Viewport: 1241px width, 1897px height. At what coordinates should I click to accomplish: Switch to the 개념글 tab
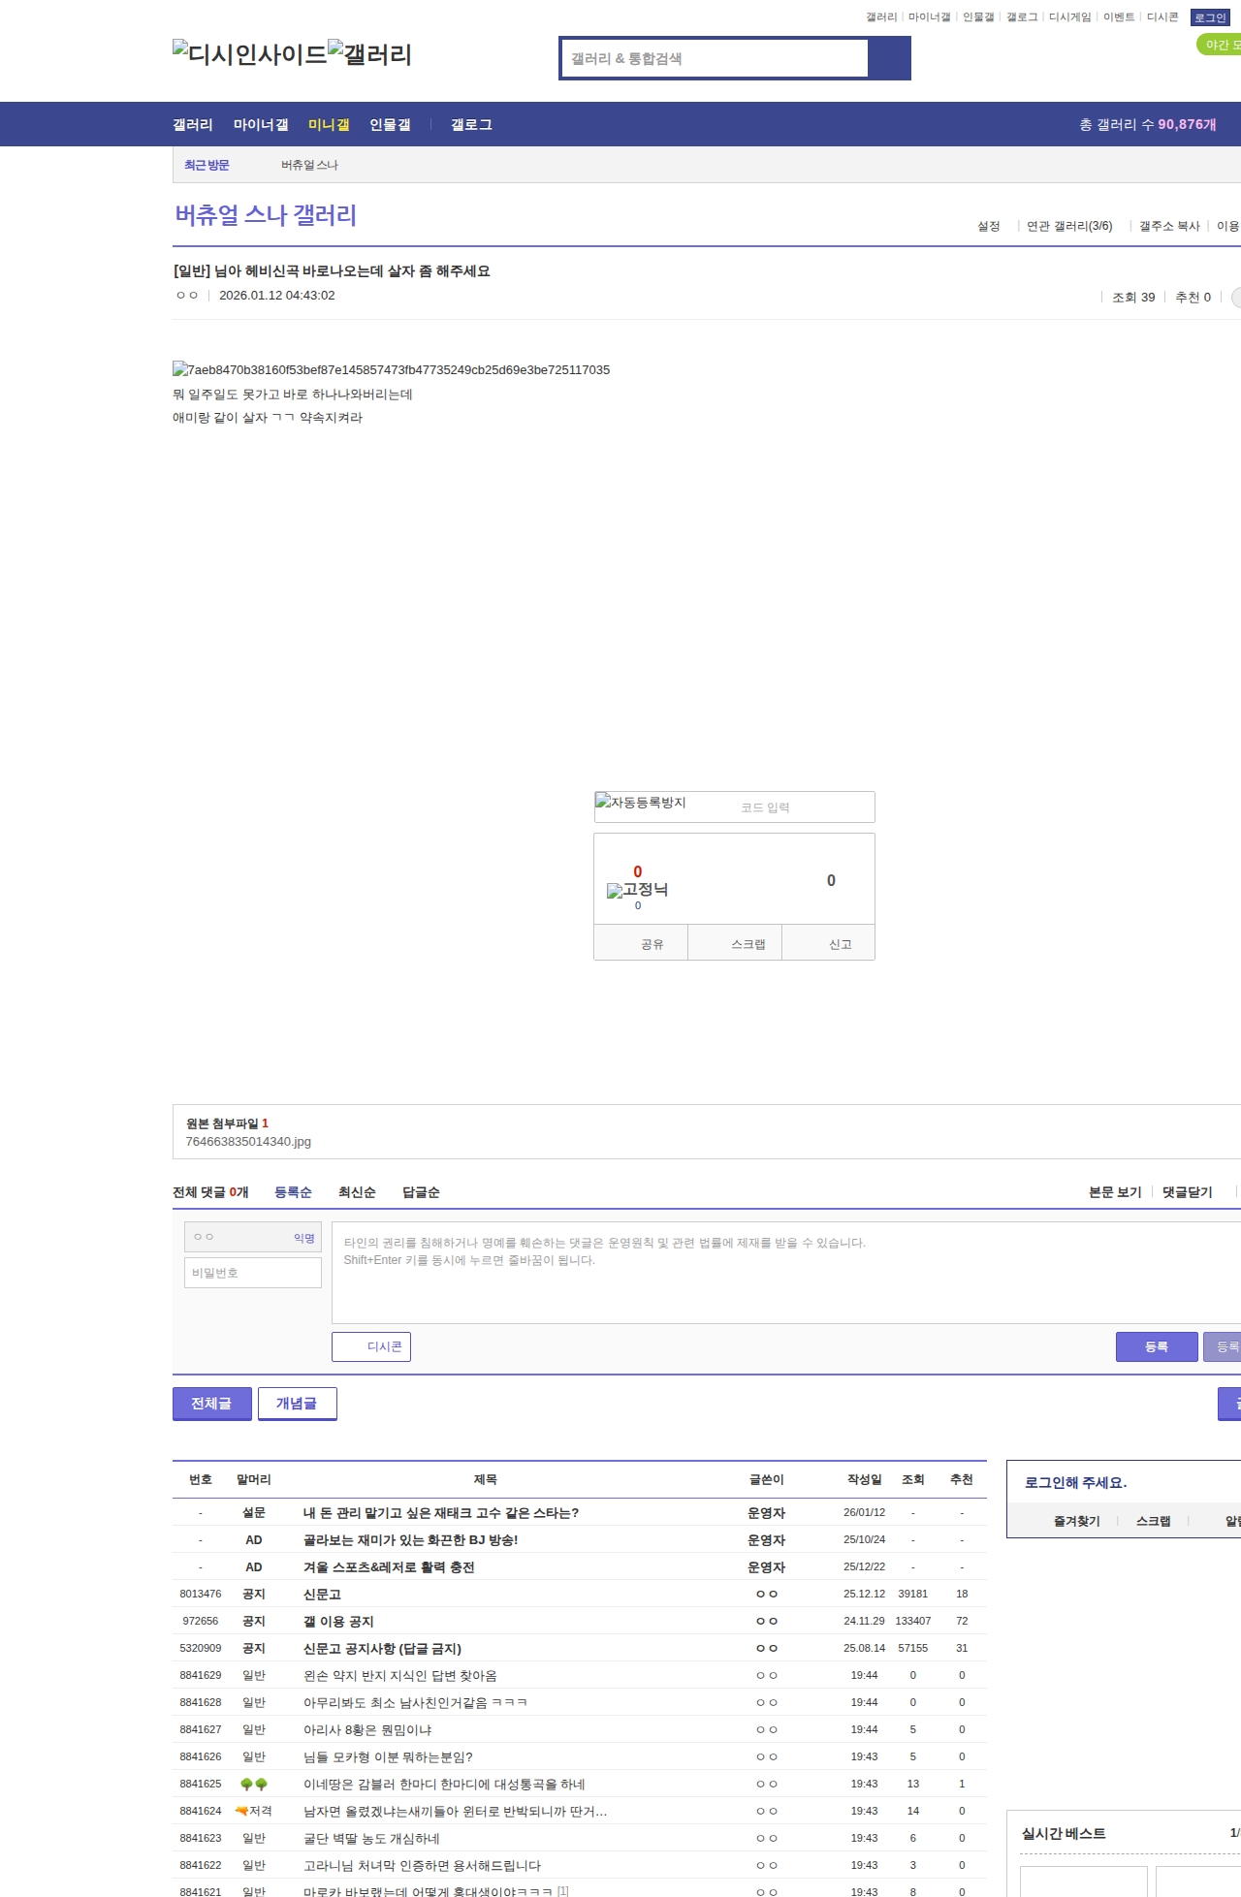tap(297, 1404)
